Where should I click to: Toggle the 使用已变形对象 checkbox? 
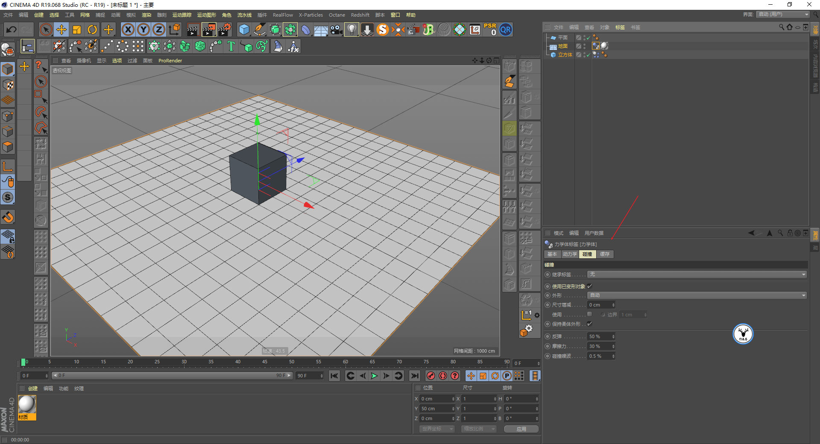coord(590,286)
